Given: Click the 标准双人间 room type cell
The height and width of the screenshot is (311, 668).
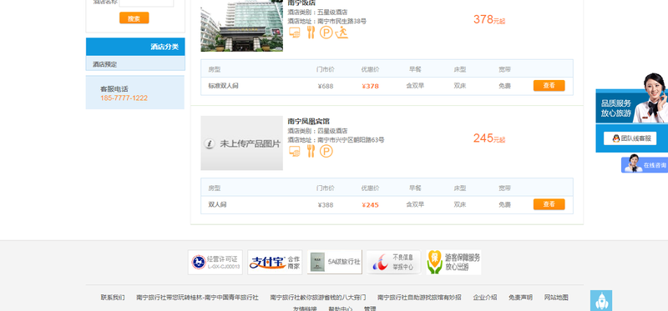Looking at the screenshot, I should click(223, 86).
